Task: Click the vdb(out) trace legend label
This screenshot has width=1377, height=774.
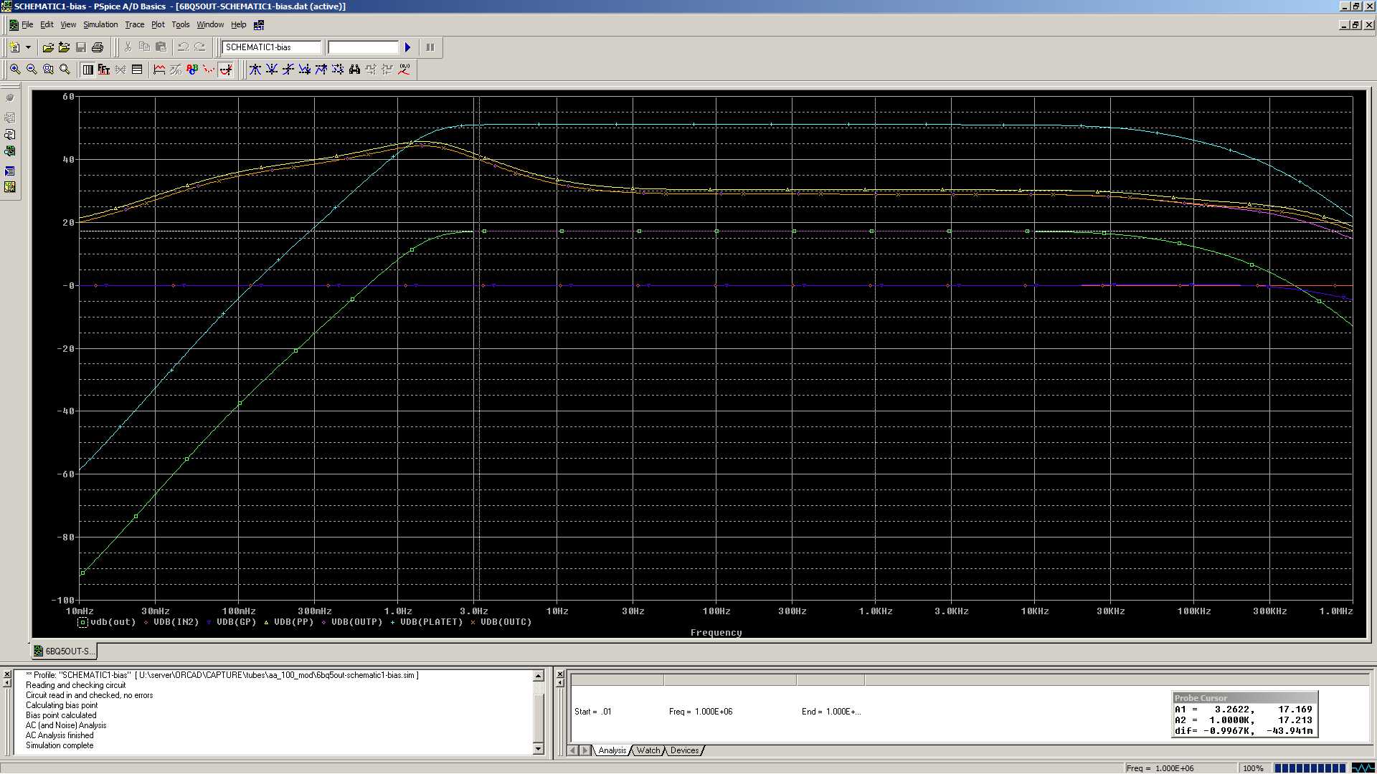Action: 113,622
